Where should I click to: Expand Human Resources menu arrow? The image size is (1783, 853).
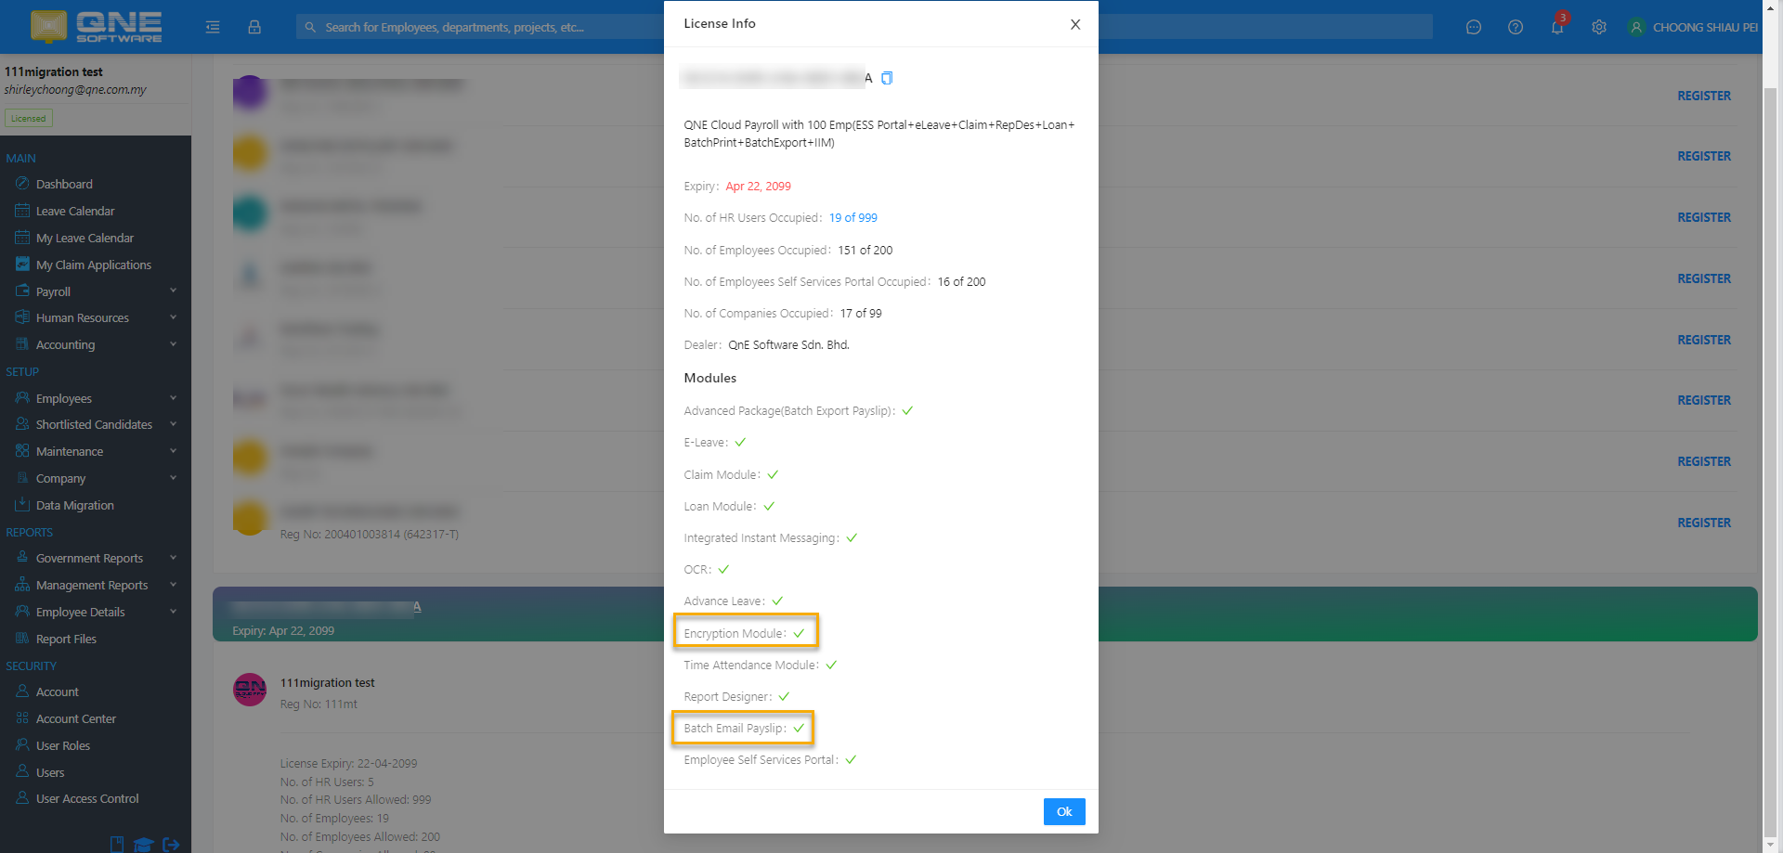click(x=174, y=317)
